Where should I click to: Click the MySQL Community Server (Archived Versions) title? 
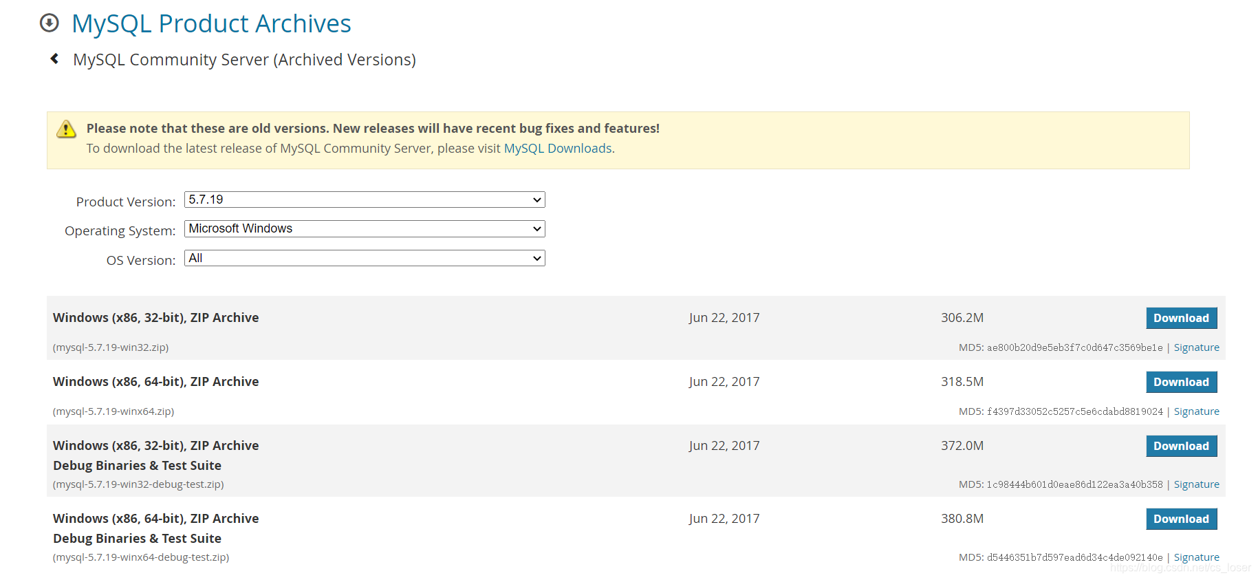[x=244, y=60]
